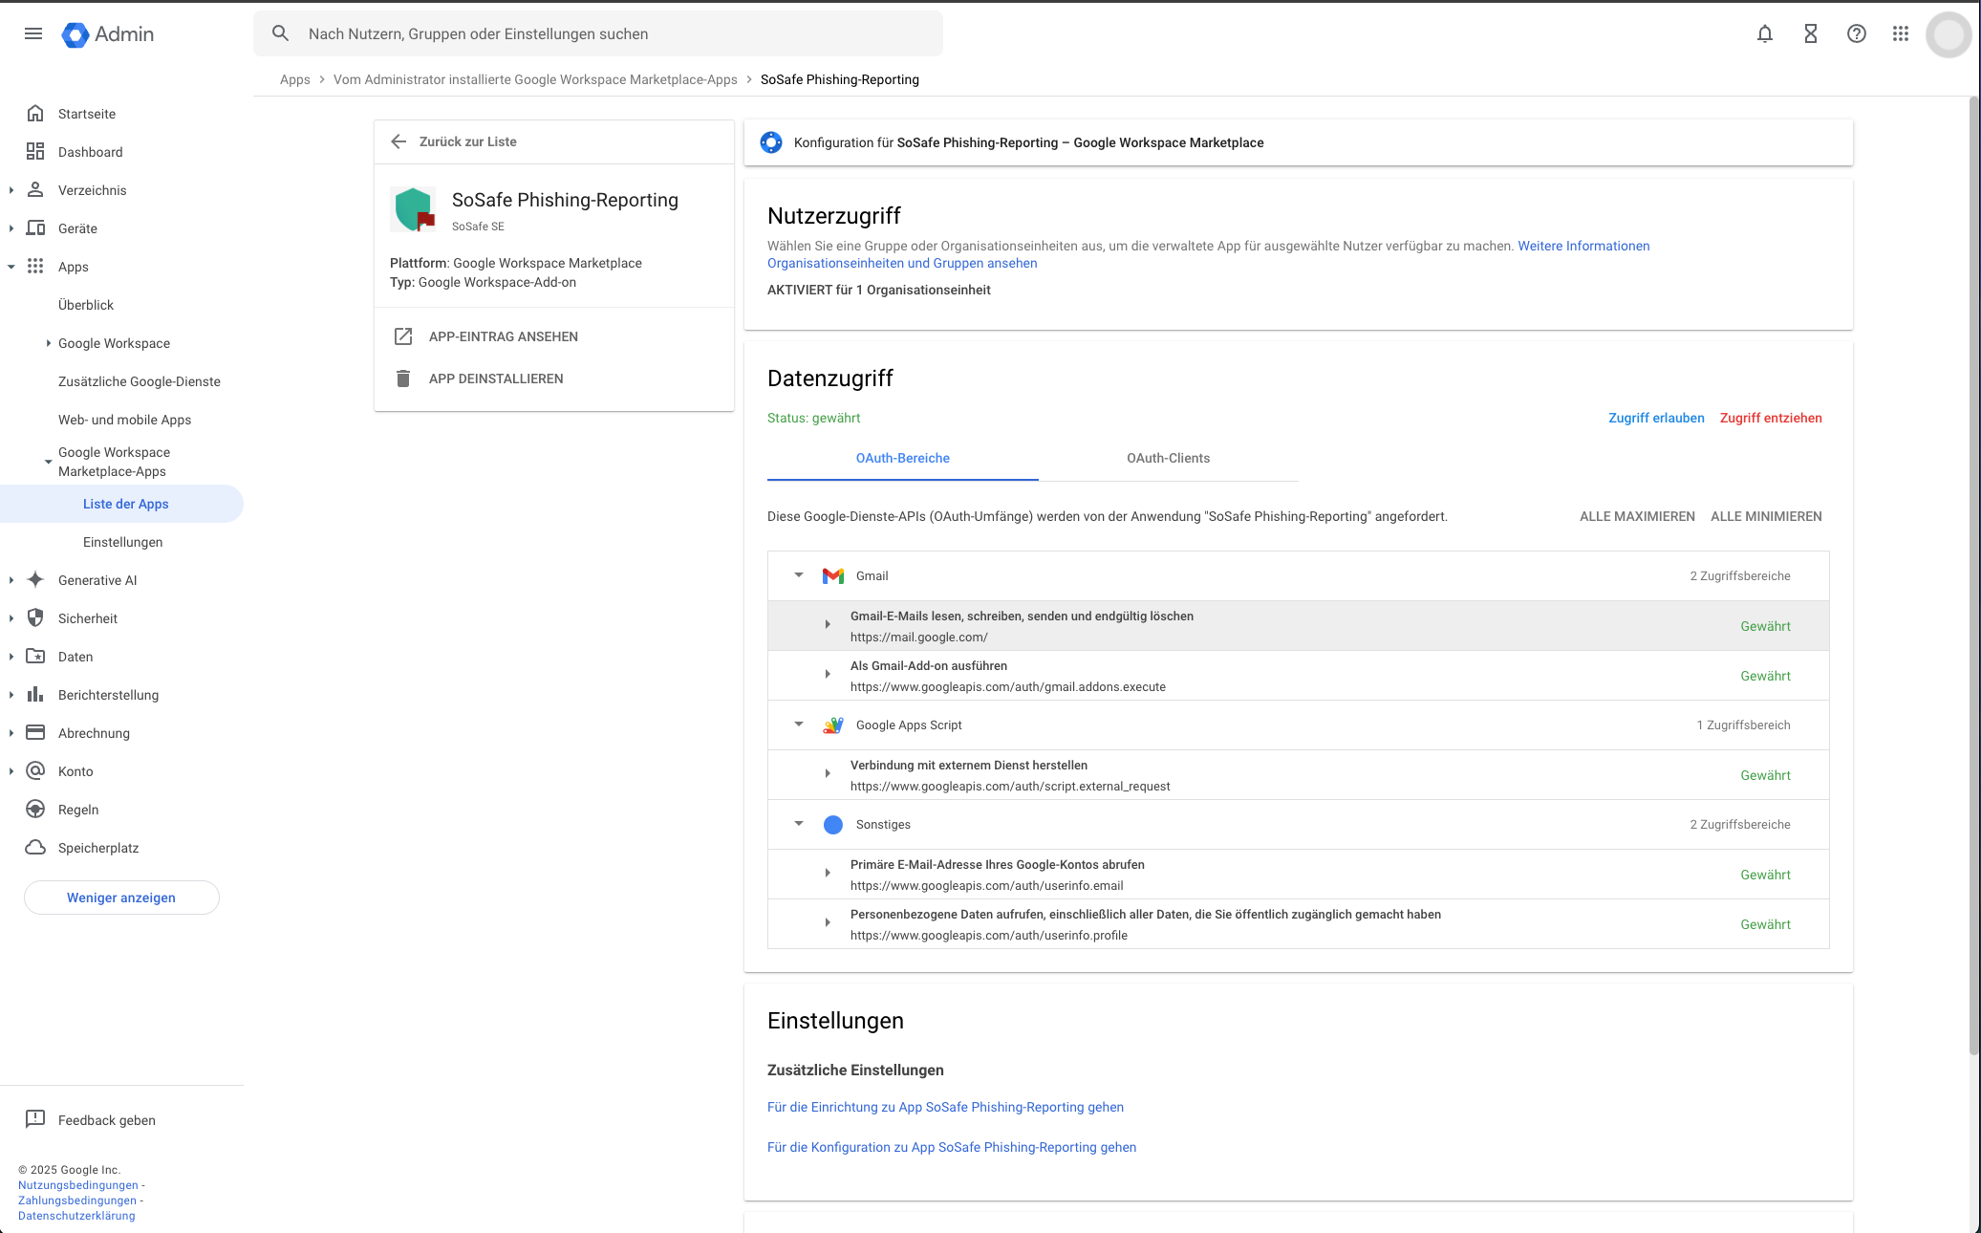Switch to the OAuth-Clients tab
Screen dimensions: 1981x1233
tap(1168, 458)
